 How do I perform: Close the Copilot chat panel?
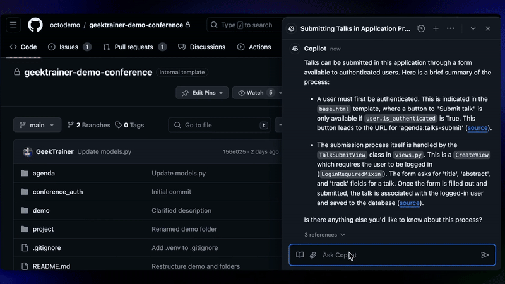pyautogui.click(x=488, y=28)
